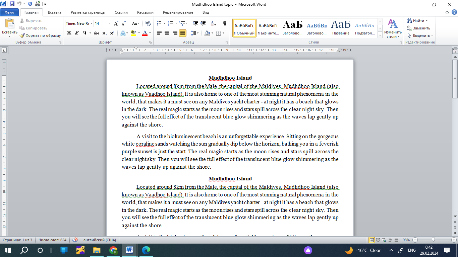Viewport: 458px width, 257px height.
Task: Toggle paragraph marks display (¶)
Action: point(224,23)
